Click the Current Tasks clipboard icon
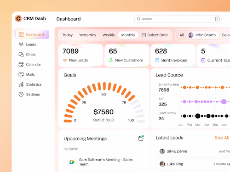 pos(203,60)
